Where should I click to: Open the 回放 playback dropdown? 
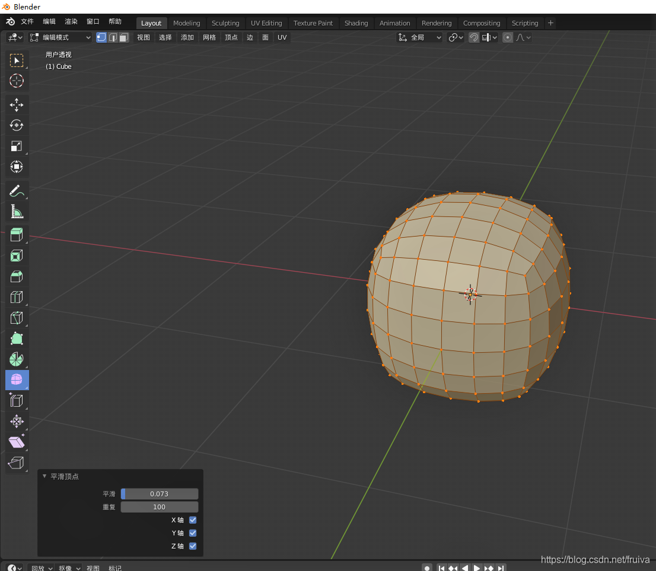pyautogui.click(x=42, y=568)
